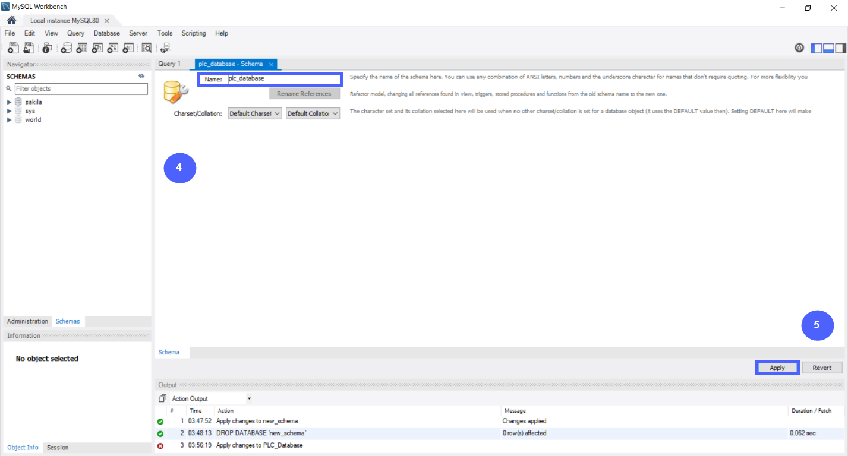
Task: Open a new SQL query tab
Action: point(14,47)
